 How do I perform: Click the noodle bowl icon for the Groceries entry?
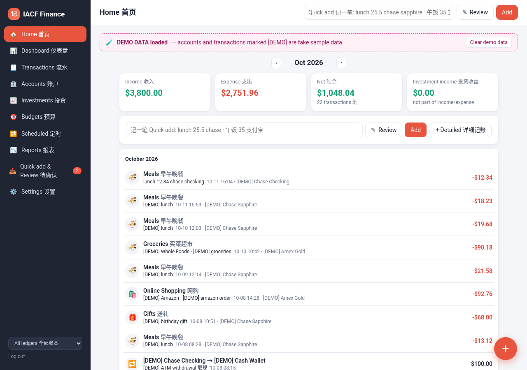[132, 247]
